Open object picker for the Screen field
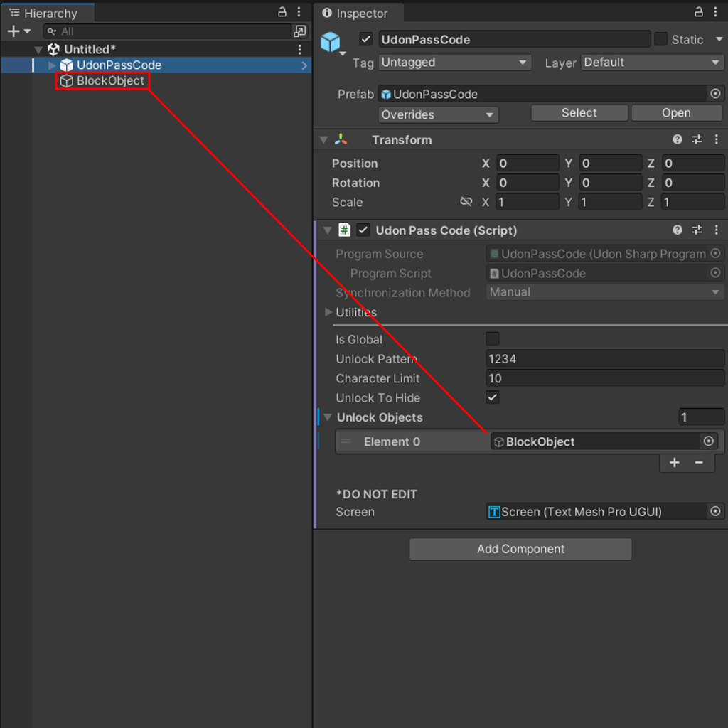The image size is (728, 728). [x=716, y=511]
